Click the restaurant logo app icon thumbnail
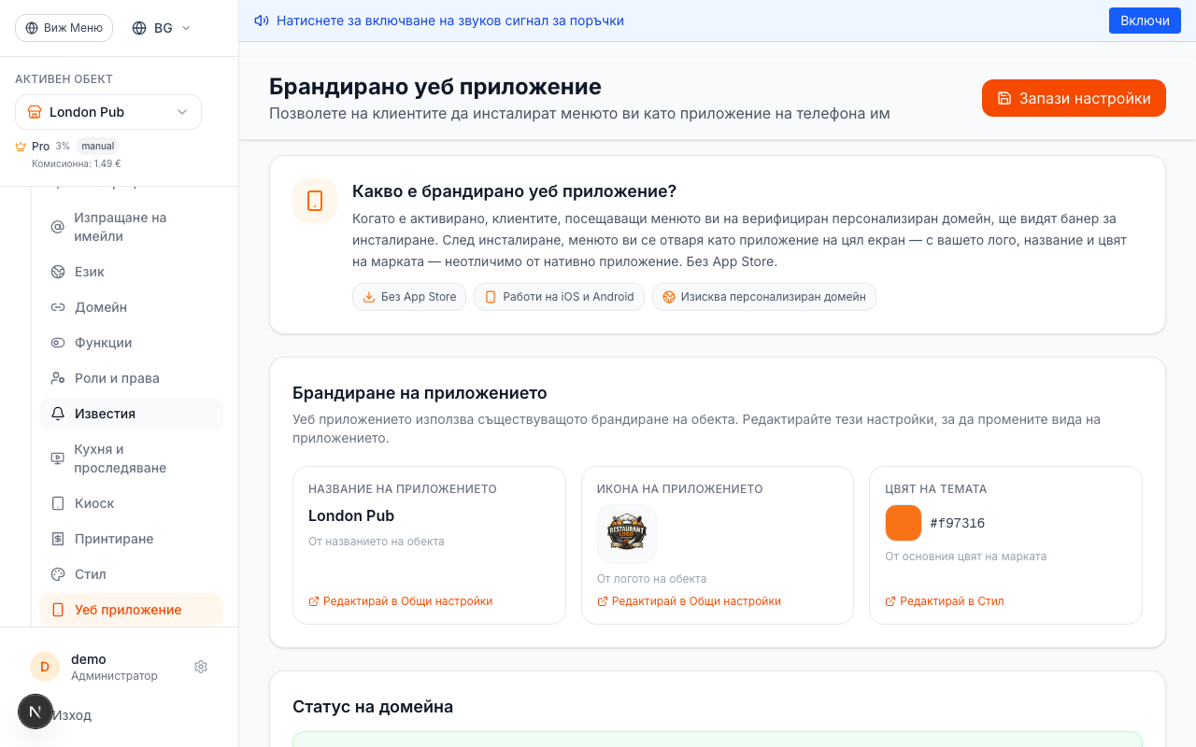1196x747 pixels. 627,534
